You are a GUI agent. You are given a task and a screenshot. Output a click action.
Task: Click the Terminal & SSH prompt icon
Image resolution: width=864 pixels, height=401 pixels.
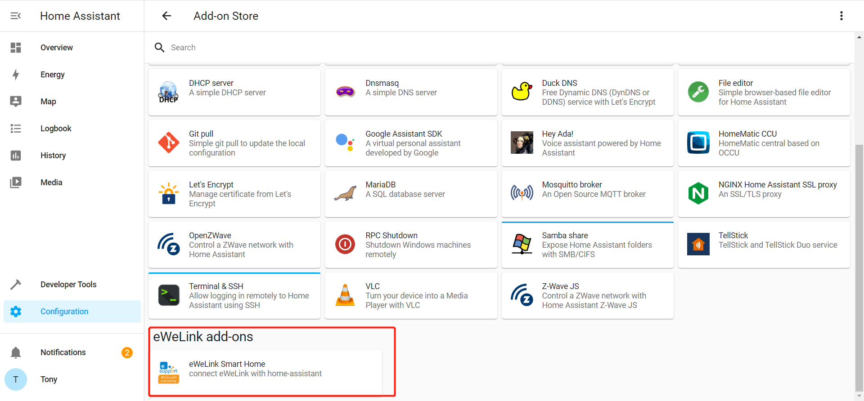pyautogui.click(x=169, y=295)
